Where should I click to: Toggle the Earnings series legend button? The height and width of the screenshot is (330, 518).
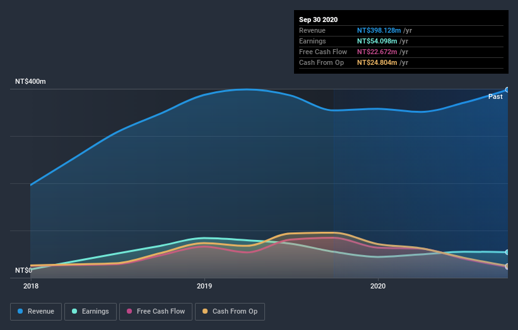(90, 312)
